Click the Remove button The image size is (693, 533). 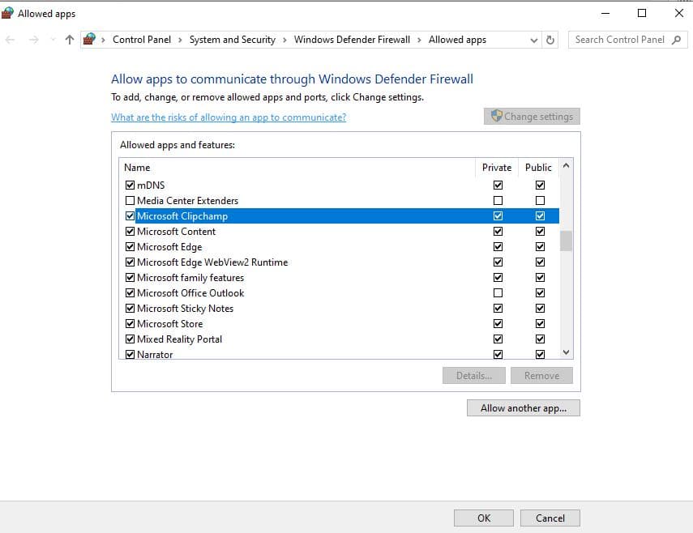click(x=542, y=376)
